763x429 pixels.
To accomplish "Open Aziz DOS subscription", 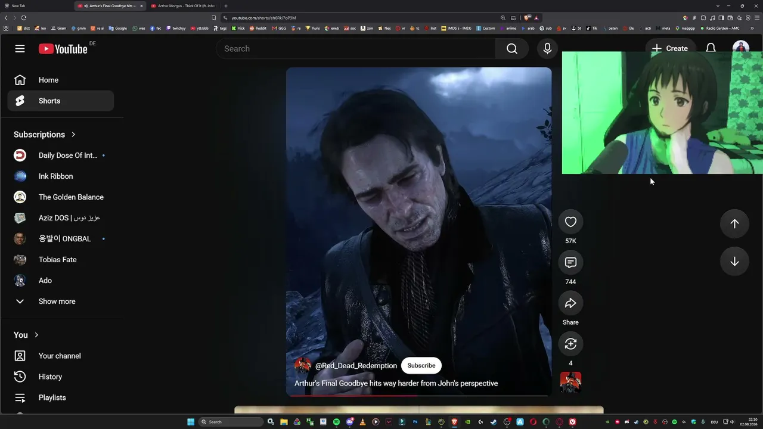I will [60, 218].
